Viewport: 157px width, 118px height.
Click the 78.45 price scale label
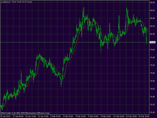point(152,97)
